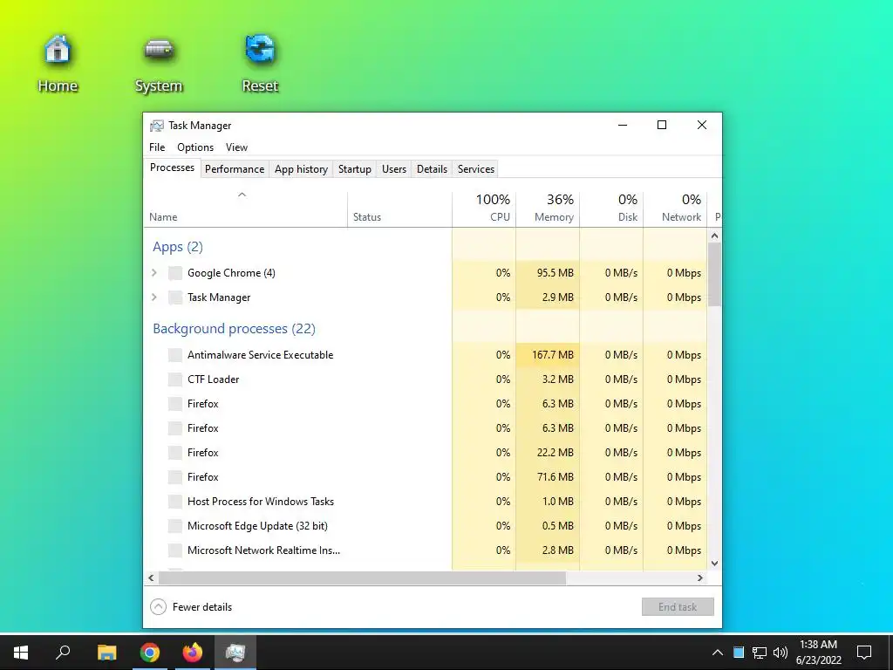893x670 pixels.
Task: Open the Home desktop icon
Action: click(58, 63)
